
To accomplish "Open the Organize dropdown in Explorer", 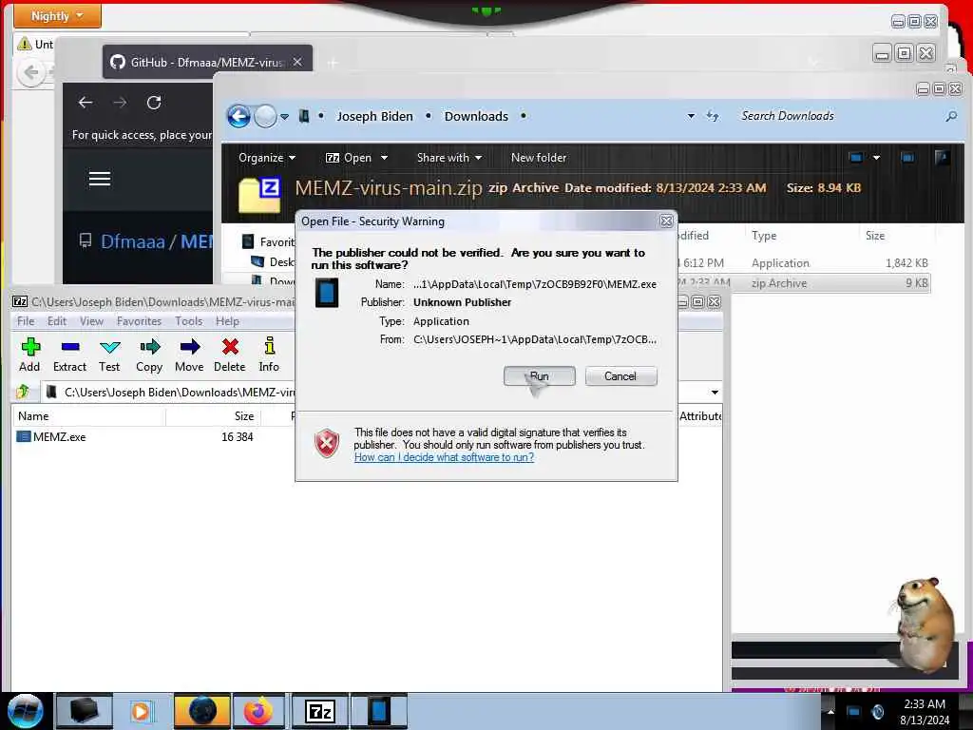I will [267, 158].
